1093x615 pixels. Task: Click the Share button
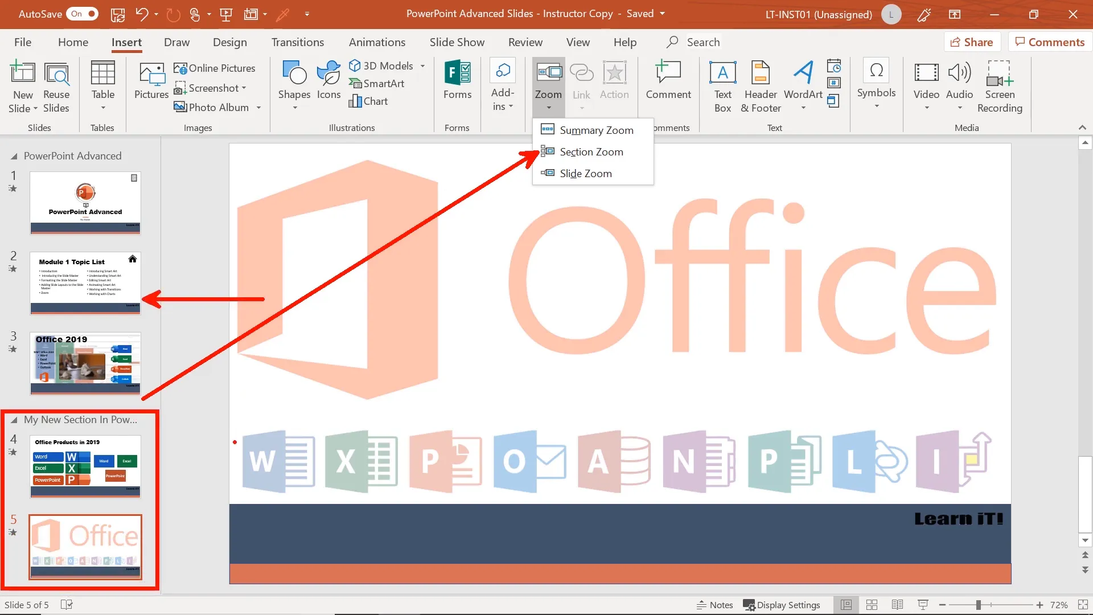coord(972,42)
